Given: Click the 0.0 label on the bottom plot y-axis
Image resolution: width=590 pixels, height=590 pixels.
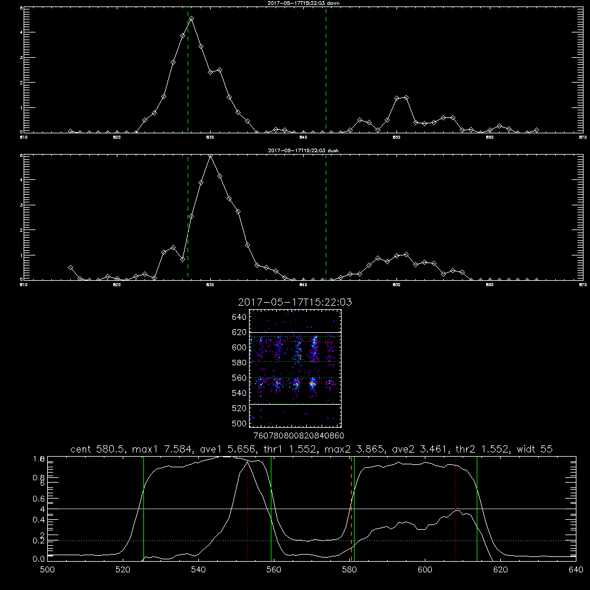Looking at the screenshot, I should point(39,559).
